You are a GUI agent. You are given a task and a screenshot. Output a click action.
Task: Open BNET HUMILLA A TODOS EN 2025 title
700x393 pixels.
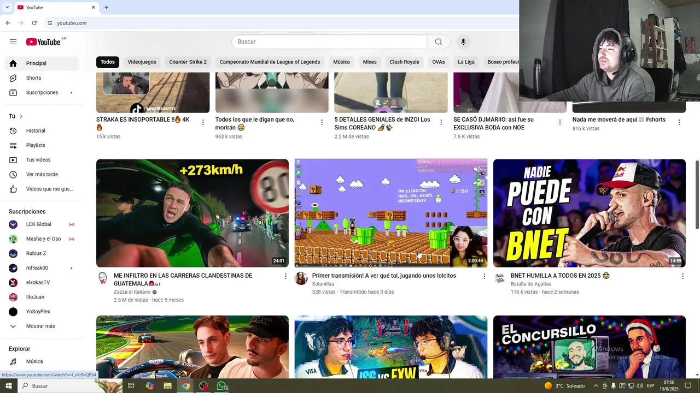coord(560,276)
